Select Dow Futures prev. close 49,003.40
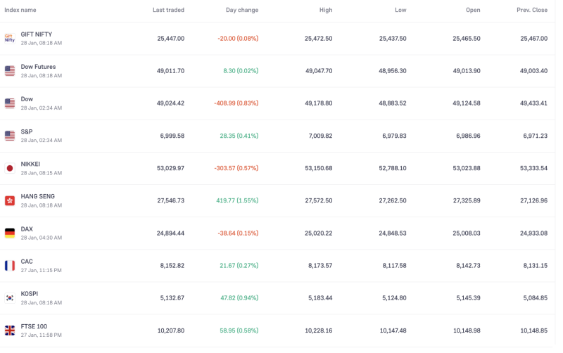This screenshot has height=353, width=563. click(533, 71)
